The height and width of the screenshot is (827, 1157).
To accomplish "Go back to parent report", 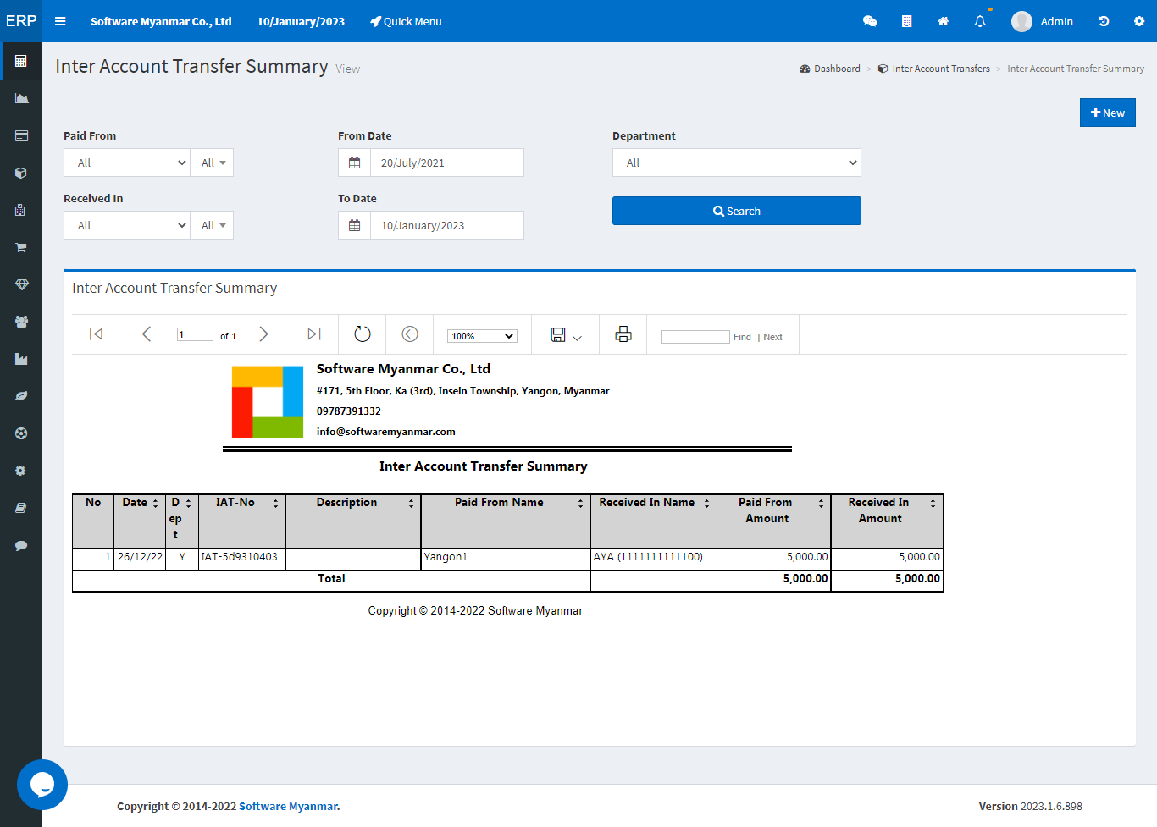I will [x=410, y=334].
